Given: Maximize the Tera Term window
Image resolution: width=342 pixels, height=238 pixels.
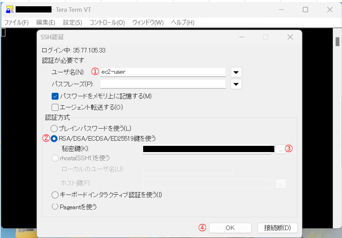Looking at the screenshot, I should [x=306, y=9].
